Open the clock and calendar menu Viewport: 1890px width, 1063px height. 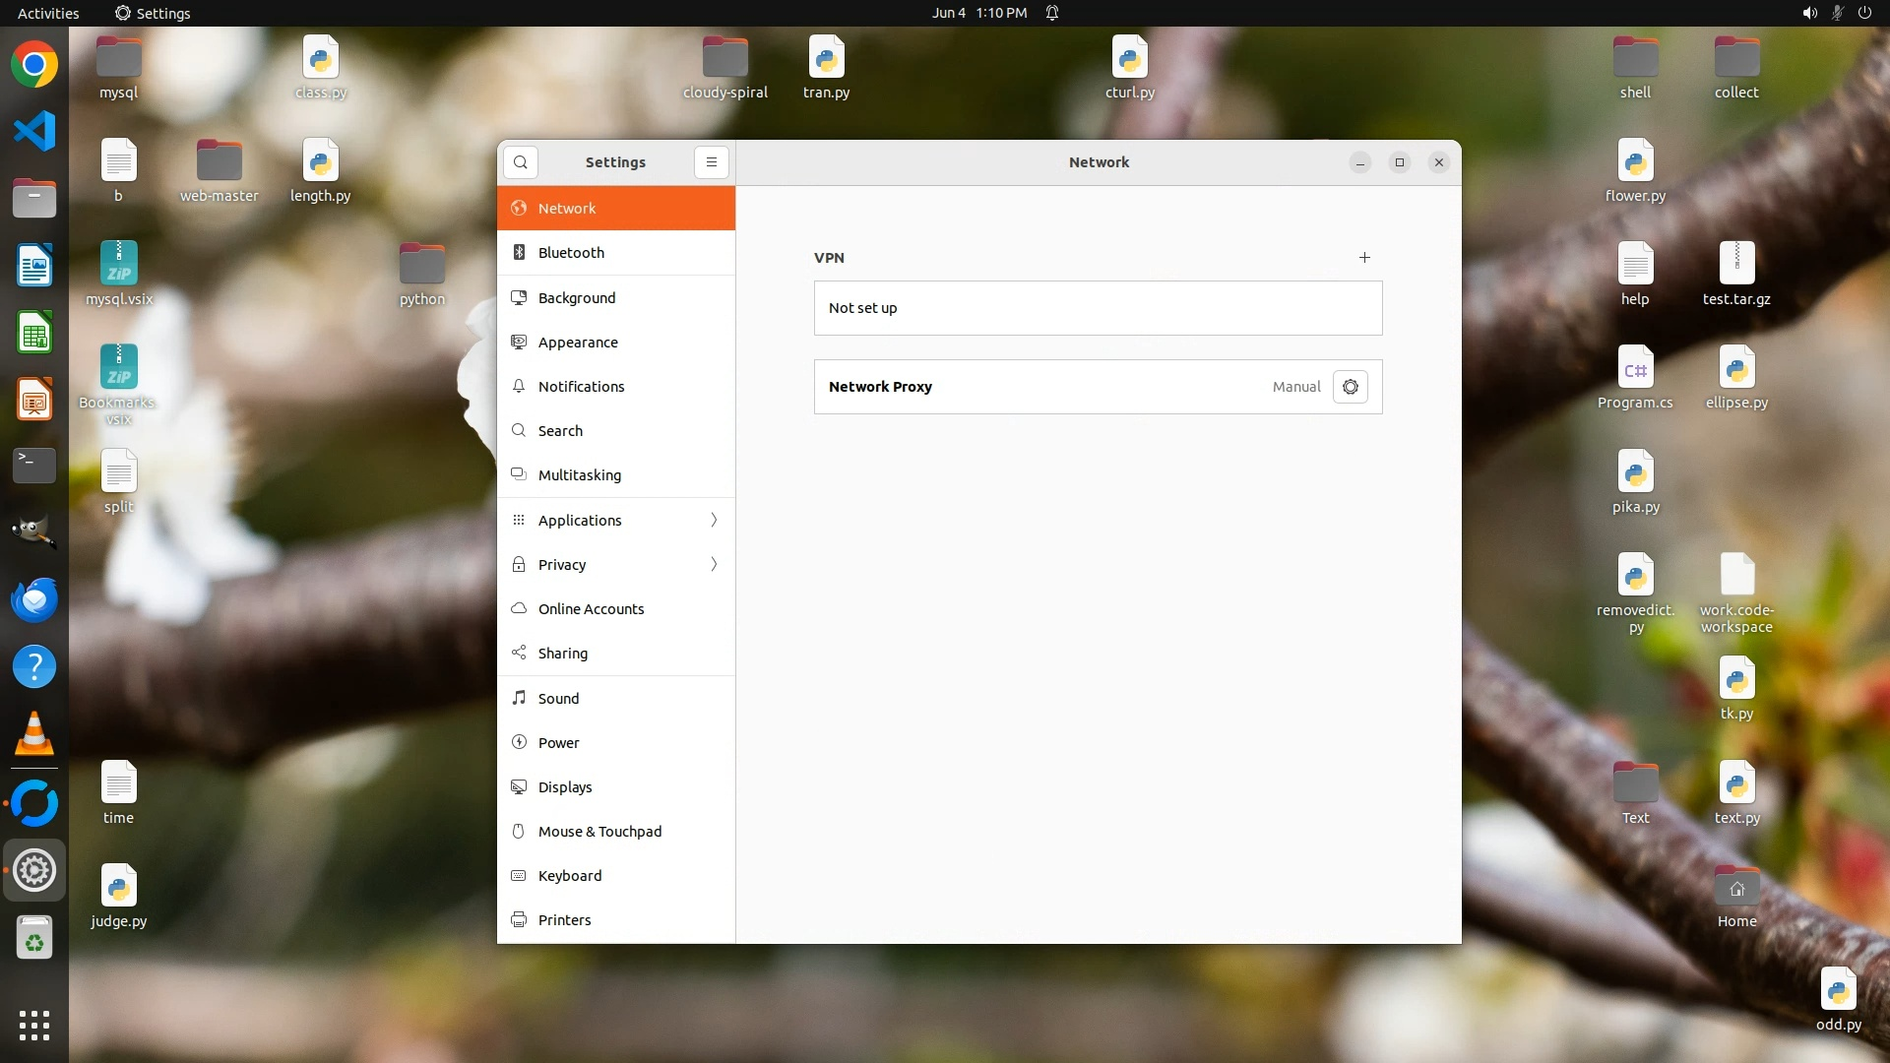pos(978,13)
